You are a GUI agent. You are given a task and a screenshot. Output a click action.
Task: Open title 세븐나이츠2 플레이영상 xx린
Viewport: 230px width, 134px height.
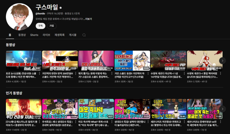(203, 124)
